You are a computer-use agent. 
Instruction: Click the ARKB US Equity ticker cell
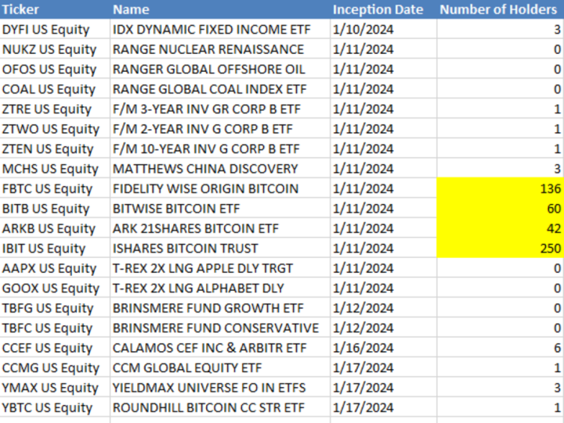(x=55, y=228)
